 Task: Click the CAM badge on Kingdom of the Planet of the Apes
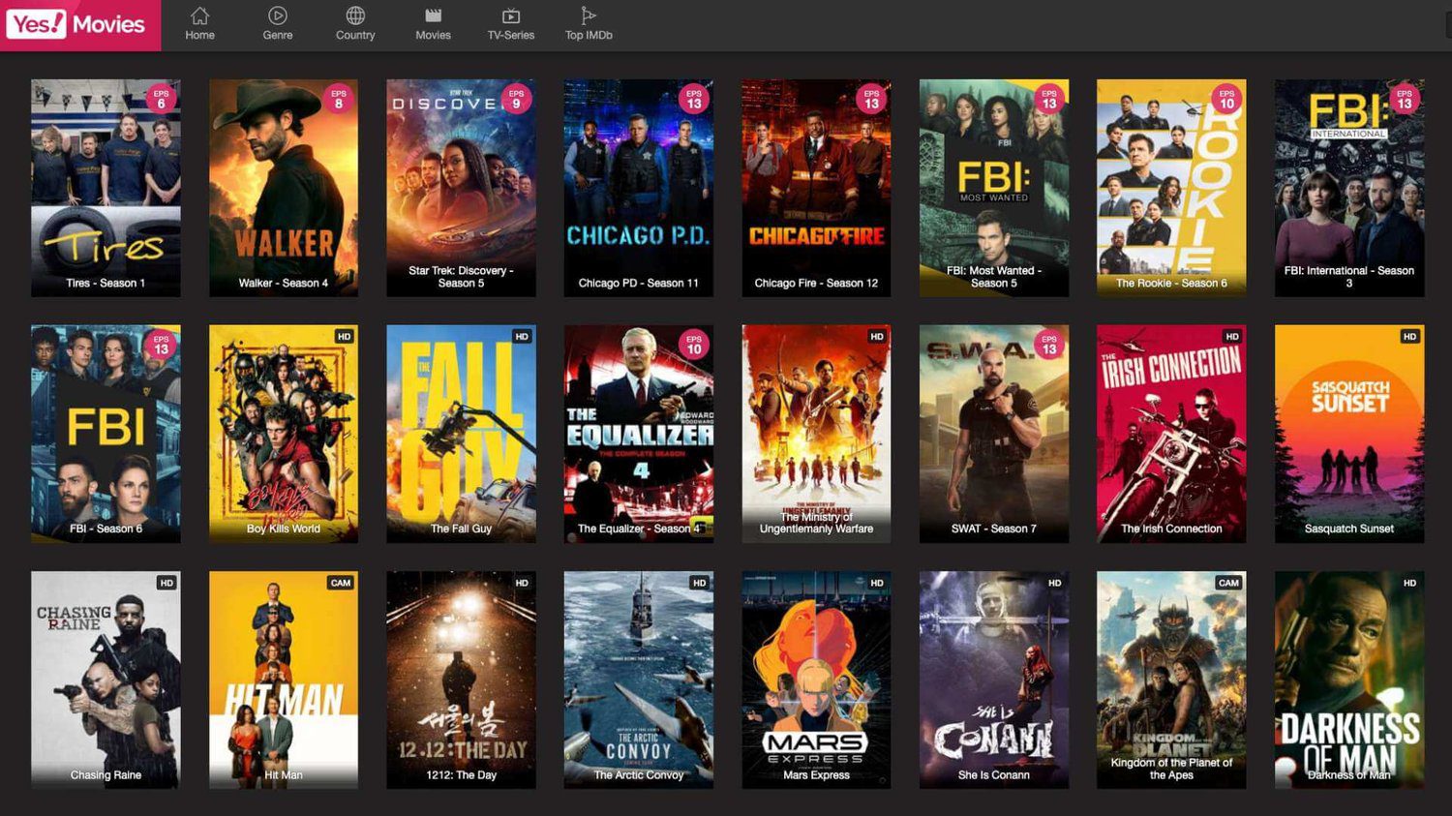pyautogui.click(x=1228, y=583)
